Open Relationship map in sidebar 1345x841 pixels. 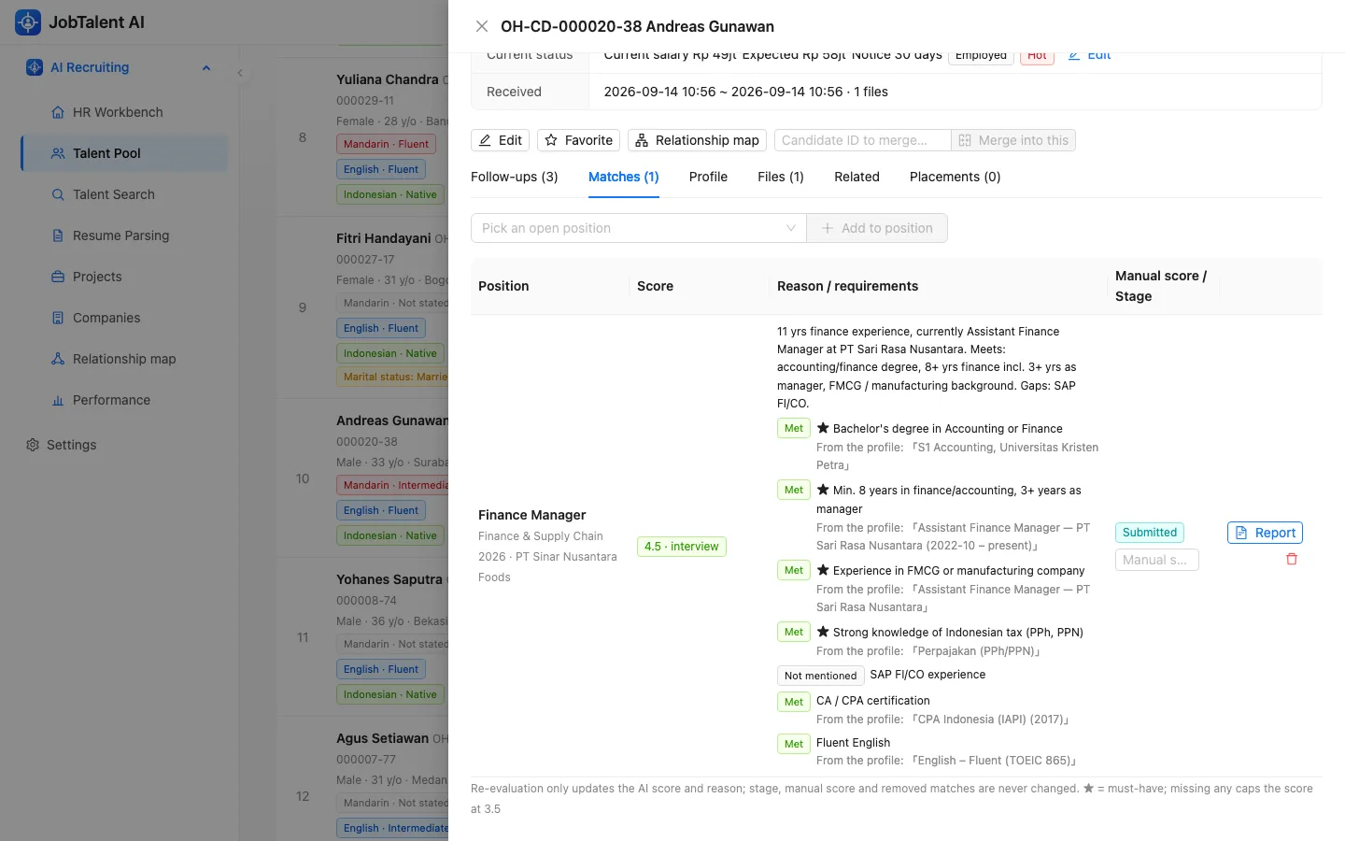click(124, 359)
